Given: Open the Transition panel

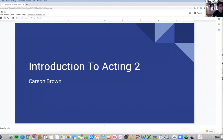Looking at the screenshot, I should 40,18.
